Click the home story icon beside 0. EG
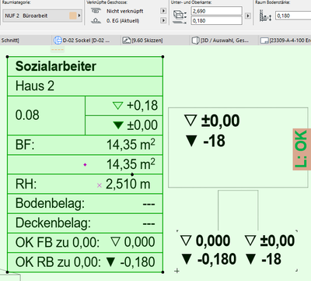Screen dimensions: 311x281 (x=96, y=20)
